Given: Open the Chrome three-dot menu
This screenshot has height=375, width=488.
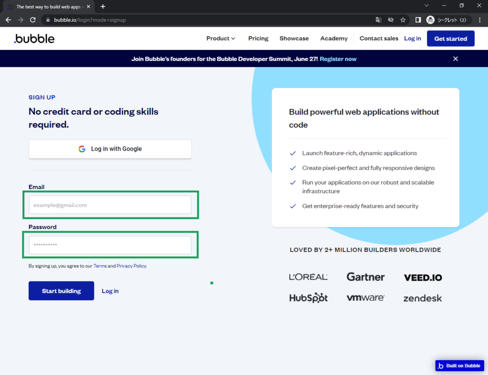Looking at the screenshot, I should coord(480,20).
